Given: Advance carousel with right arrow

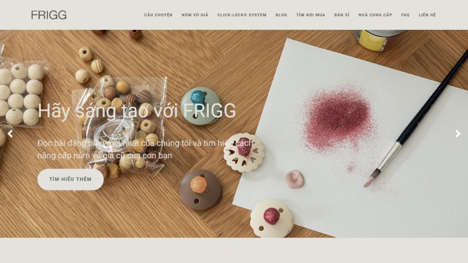Looking at the screenshot, I should [x=457, y=134].
